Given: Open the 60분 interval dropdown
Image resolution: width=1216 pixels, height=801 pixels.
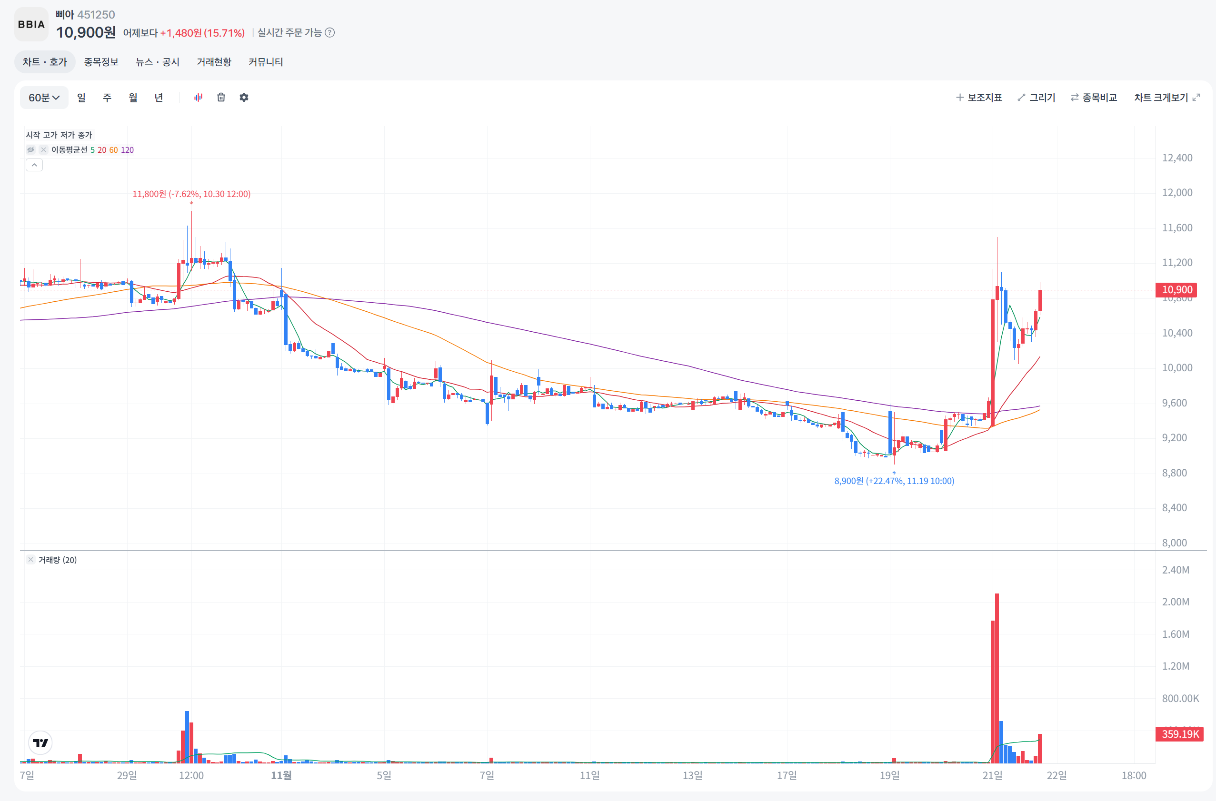Looking at the screenshot, I should click(x=44, y=97).
